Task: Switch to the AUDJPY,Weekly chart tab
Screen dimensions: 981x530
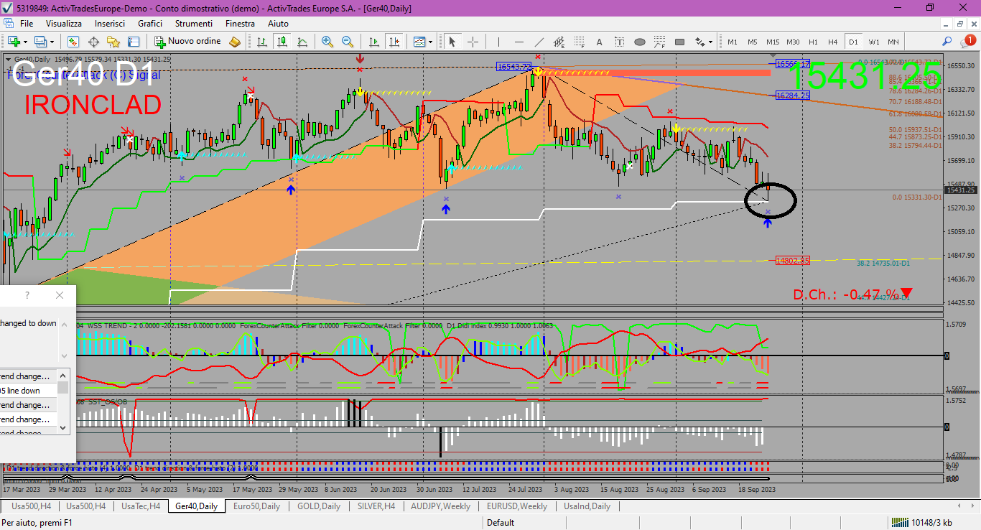Action: (440, 506)
